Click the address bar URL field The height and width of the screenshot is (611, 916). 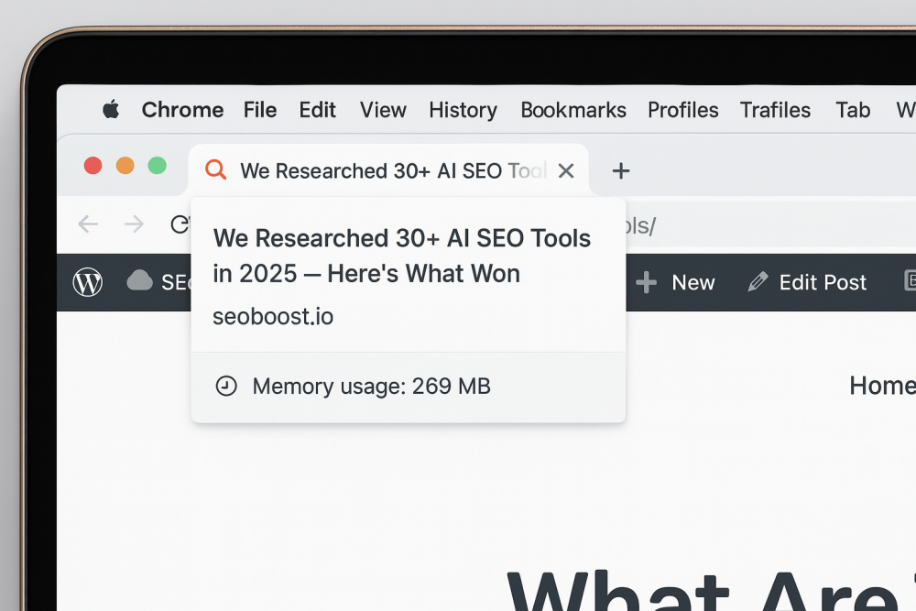click(x=769, y=225)
